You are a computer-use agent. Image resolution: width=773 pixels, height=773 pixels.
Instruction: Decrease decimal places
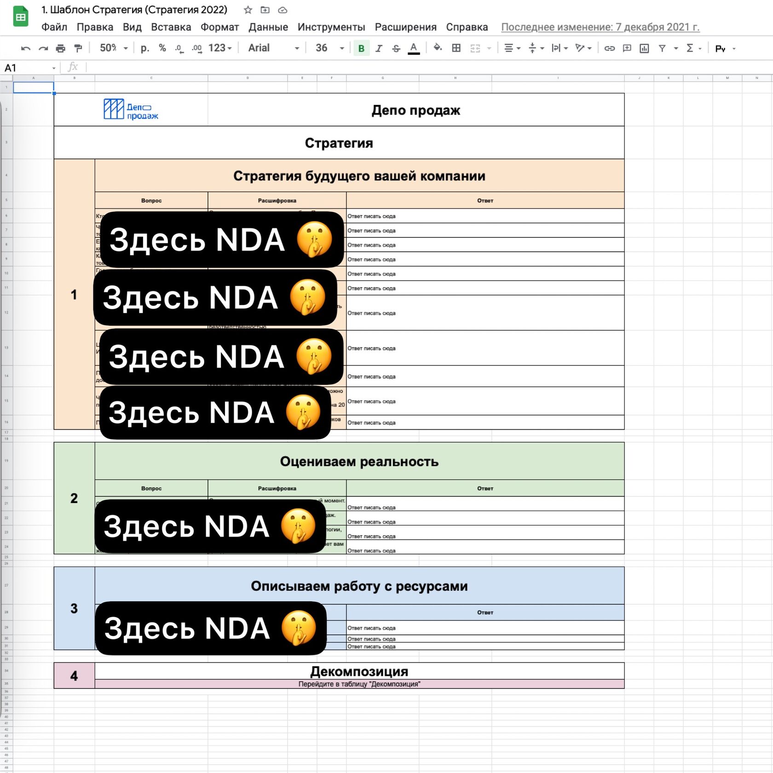click(179, 48)
